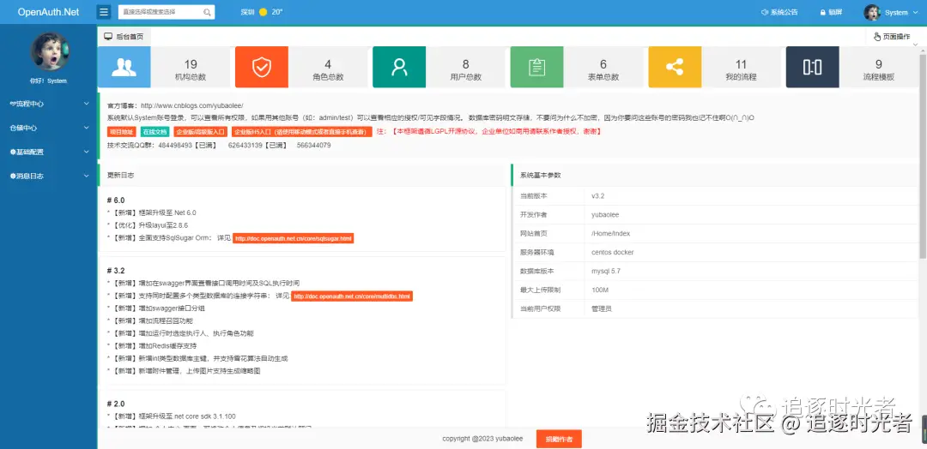
Task: Click the 100M upload limit value
Action: click(600, 290)
